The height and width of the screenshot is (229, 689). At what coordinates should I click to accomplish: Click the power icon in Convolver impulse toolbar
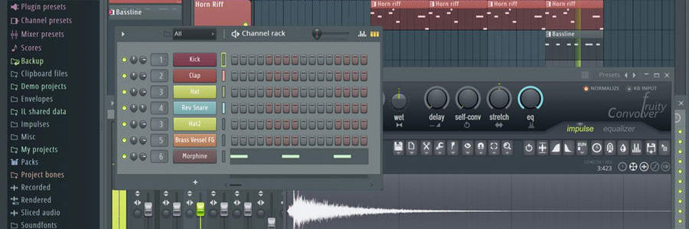coord(529,148)
